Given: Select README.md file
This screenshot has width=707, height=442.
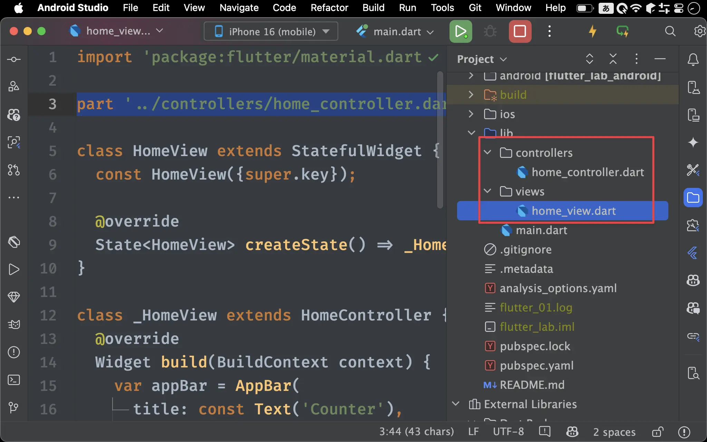Looking at the screenshot, I should [x=532, y=385].
